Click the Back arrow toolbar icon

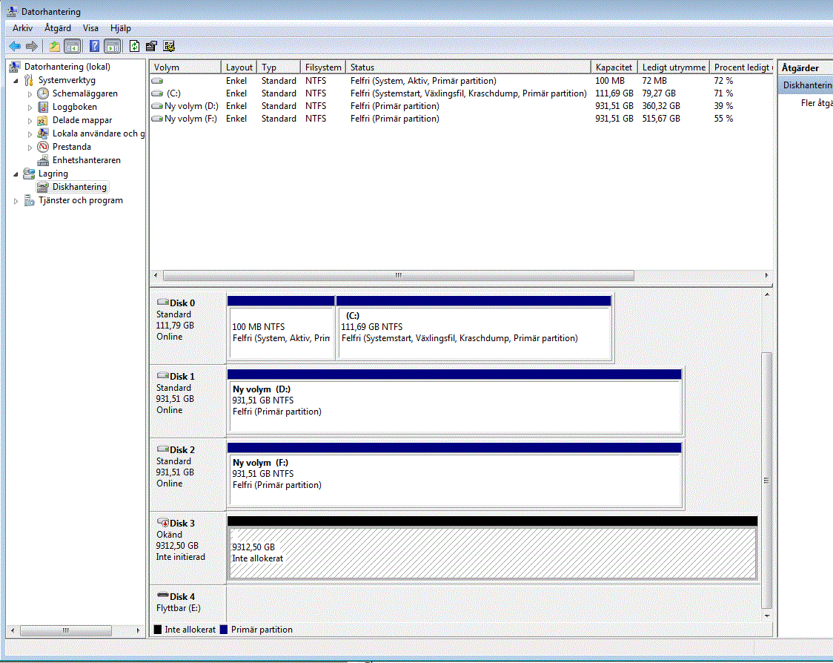15,46
